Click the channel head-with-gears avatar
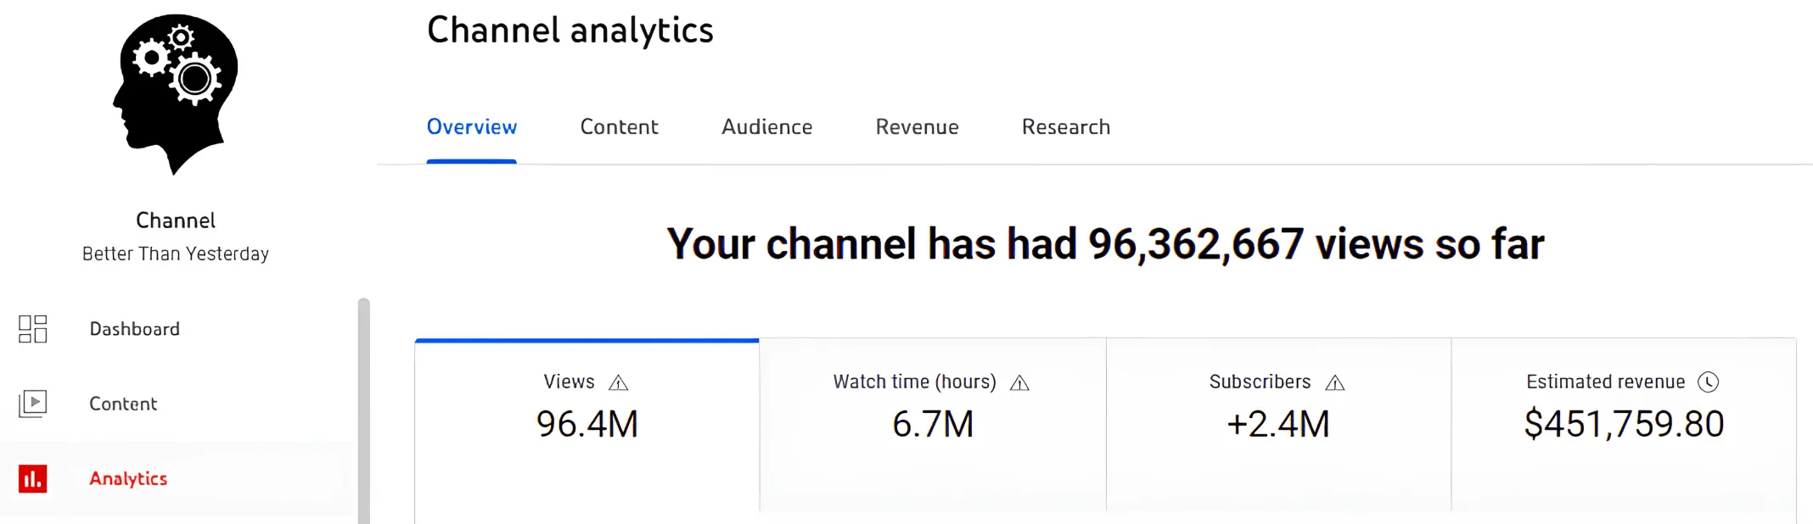 coord(176,94)
